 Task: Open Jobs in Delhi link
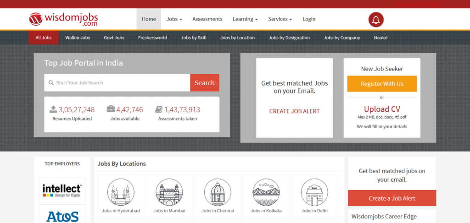tap(314, 211)
